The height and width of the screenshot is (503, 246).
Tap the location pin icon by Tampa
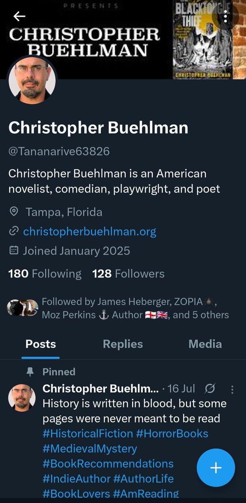tap(14, 212)
